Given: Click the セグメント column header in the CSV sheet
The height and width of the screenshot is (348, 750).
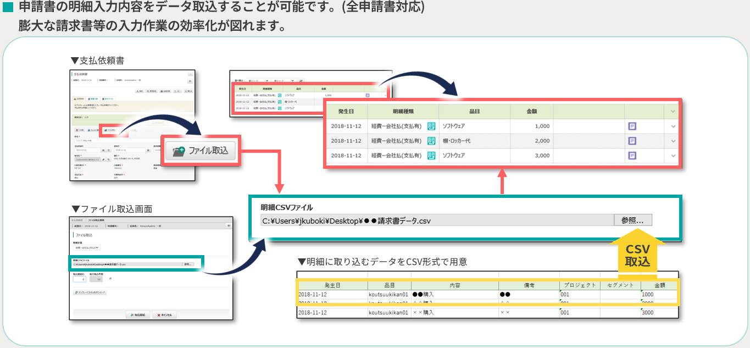Looking at the screenshot, I should [x=620, y=285].
